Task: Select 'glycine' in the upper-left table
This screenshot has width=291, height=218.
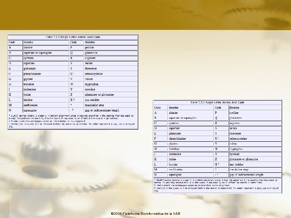Action: coord(28,79)
